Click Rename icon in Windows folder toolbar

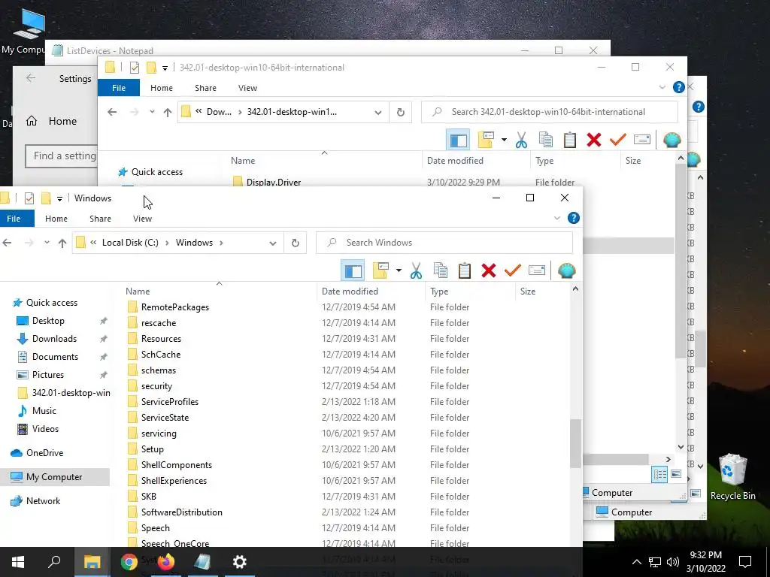[537, 270]
